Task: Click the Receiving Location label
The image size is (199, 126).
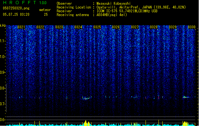Action: (74, 7)
